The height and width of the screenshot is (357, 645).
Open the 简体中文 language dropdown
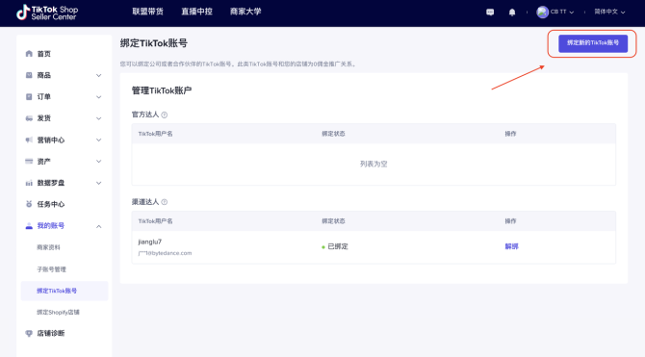609,12
